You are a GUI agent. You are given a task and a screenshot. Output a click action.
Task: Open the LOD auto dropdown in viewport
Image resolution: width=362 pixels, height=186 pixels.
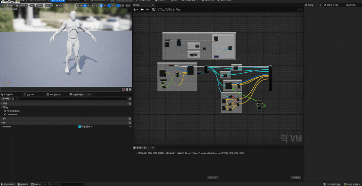point(49,5)
